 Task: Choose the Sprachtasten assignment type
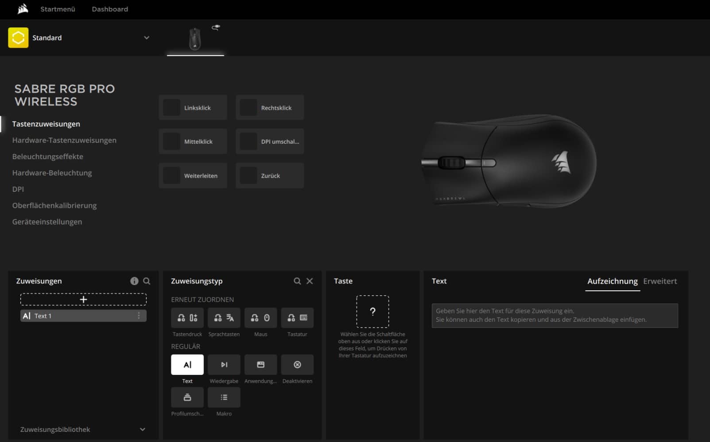(224, 318)
